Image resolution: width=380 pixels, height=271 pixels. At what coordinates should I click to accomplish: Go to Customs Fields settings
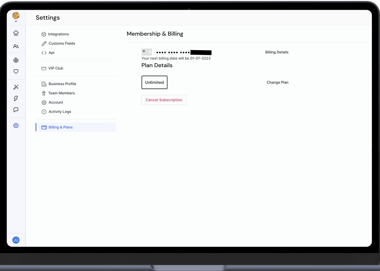pyautogui.click(x=62, y=43)
